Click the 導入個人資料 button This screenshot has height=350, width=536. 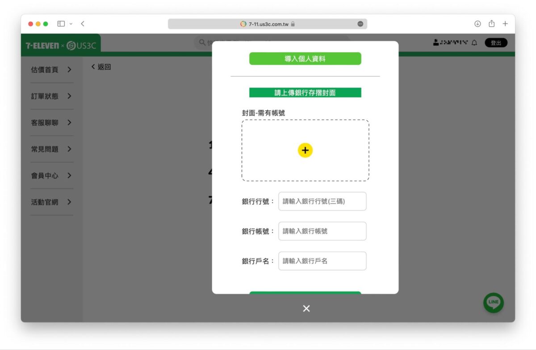pos(305,58)
